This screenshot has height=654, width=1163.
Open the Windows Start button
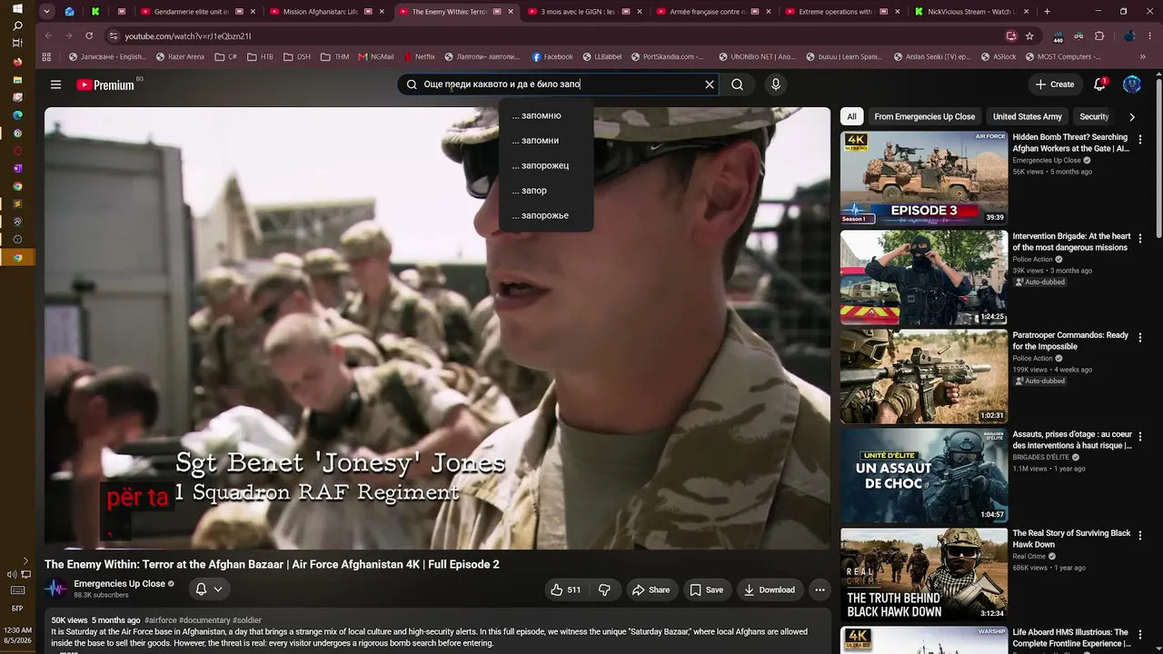pos(17,9)
